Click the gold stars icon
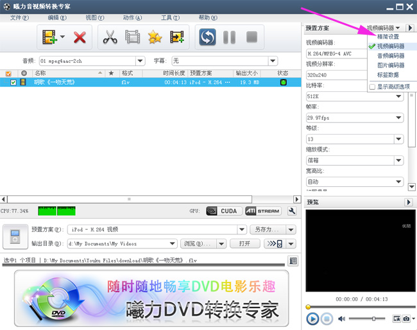Viewport: 417px width, 330px height. point(155,37)
